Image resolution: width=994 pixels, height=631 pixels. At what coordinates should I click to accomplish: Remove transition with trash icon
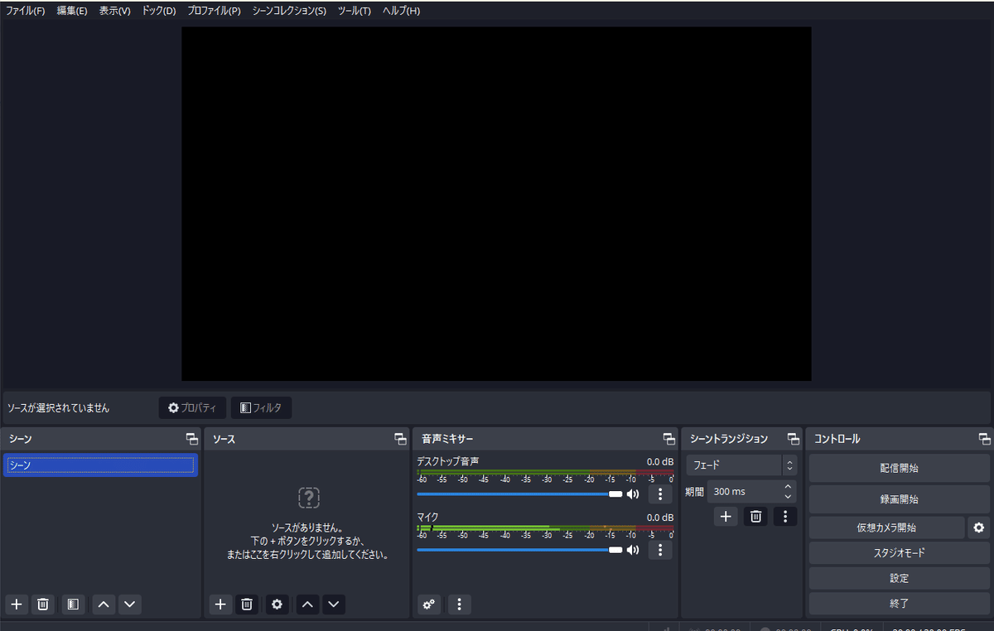[x=755, y=517]
